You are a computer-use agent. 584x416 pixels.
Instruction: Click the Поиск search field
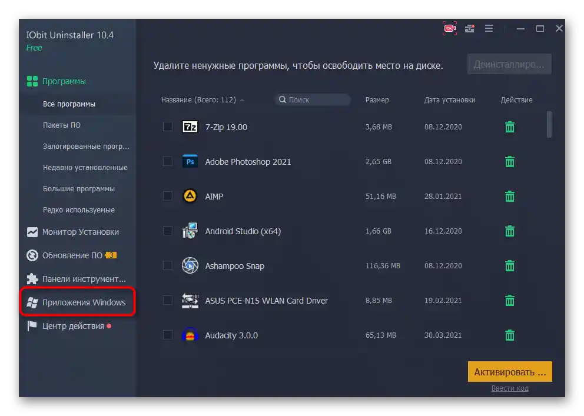coord(313,99)
